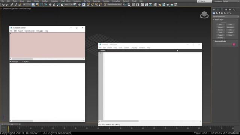Open the Sign In dropdown
The image size is (240, 135).
(204, 1)
